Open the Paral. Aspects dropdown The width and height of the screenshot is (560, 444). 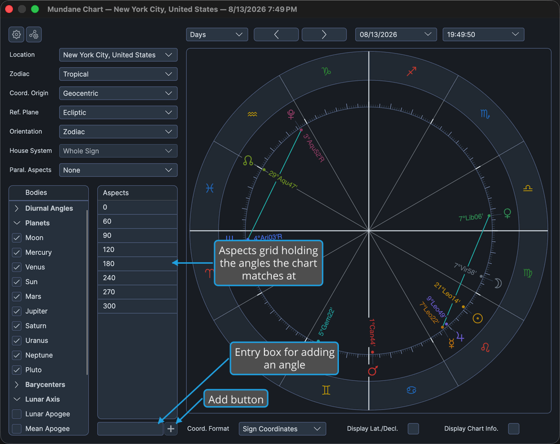click(118, 170)
